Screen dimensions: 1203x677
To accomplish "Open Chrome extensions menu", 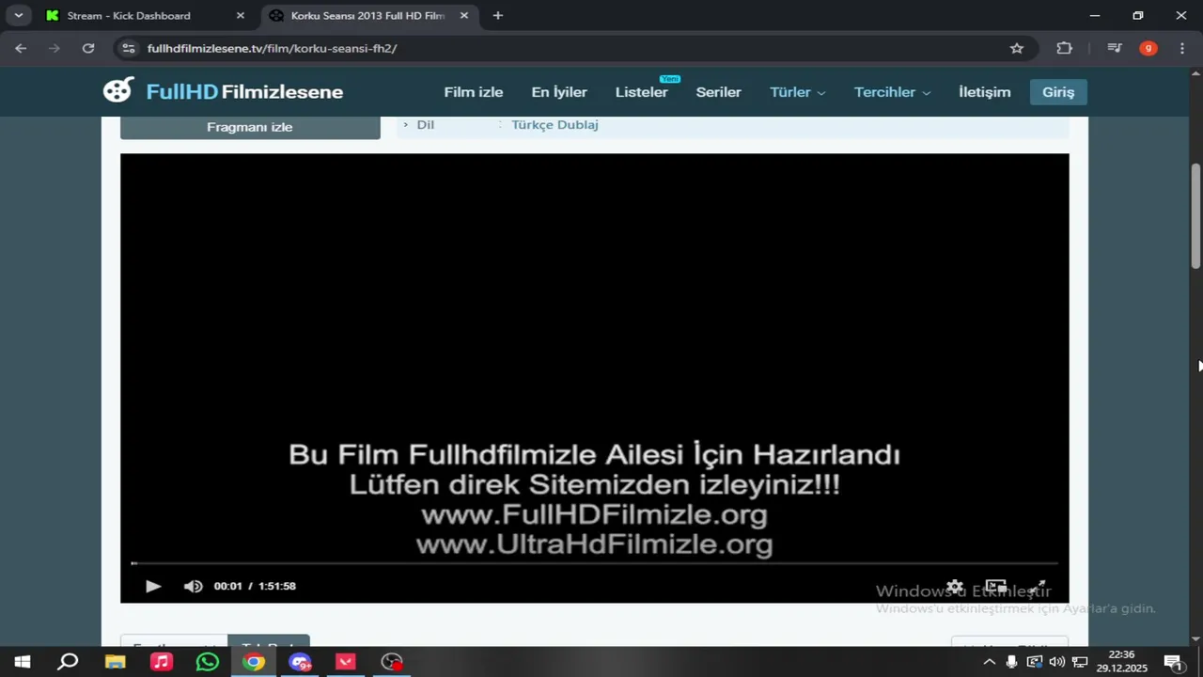I will [x=1064, y=48].
